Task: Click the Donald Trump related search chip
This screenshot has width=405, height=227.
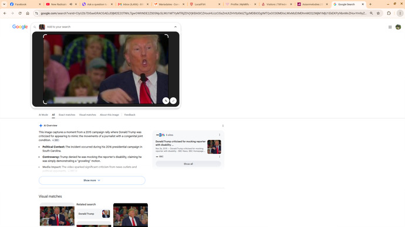Action: [x=94, y=214]
